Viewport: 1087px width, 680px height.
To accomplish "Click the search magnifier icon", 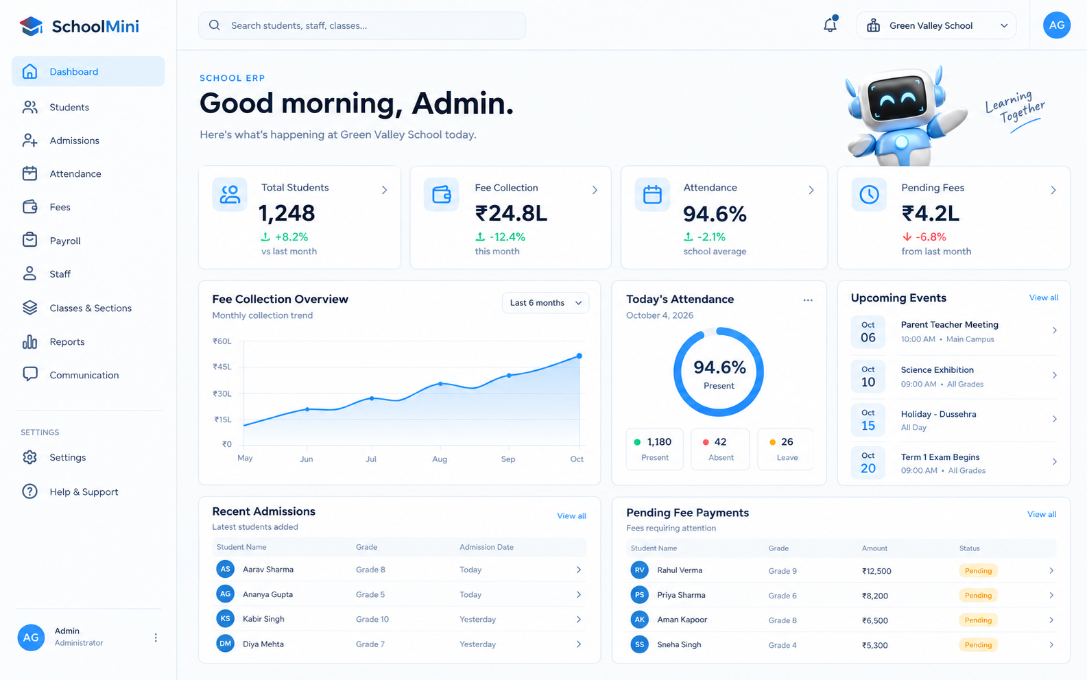I will click(215, 25).
